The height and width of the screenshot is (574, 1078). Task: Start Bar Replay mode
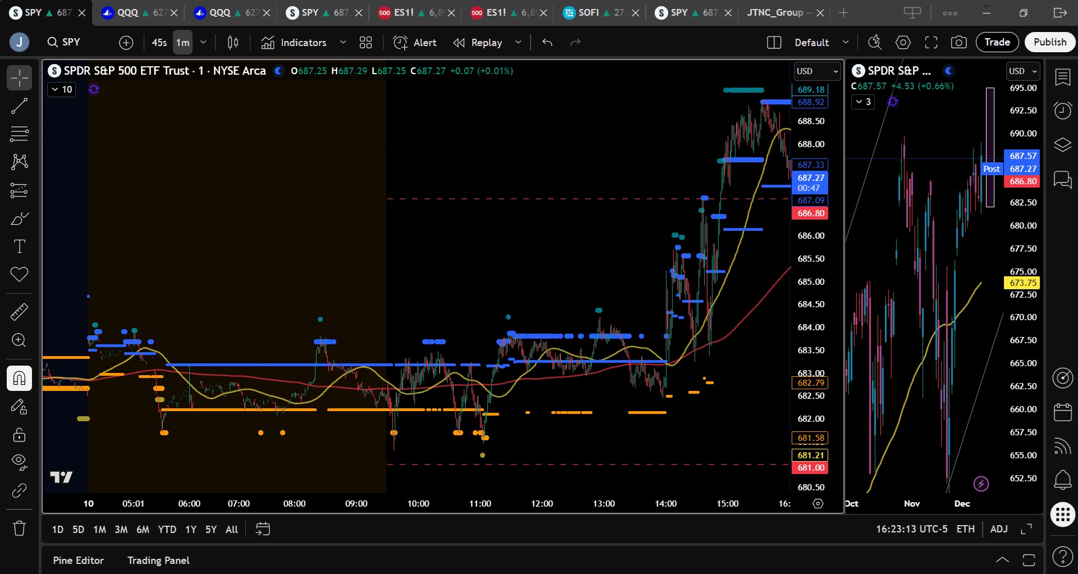point(478,43)
